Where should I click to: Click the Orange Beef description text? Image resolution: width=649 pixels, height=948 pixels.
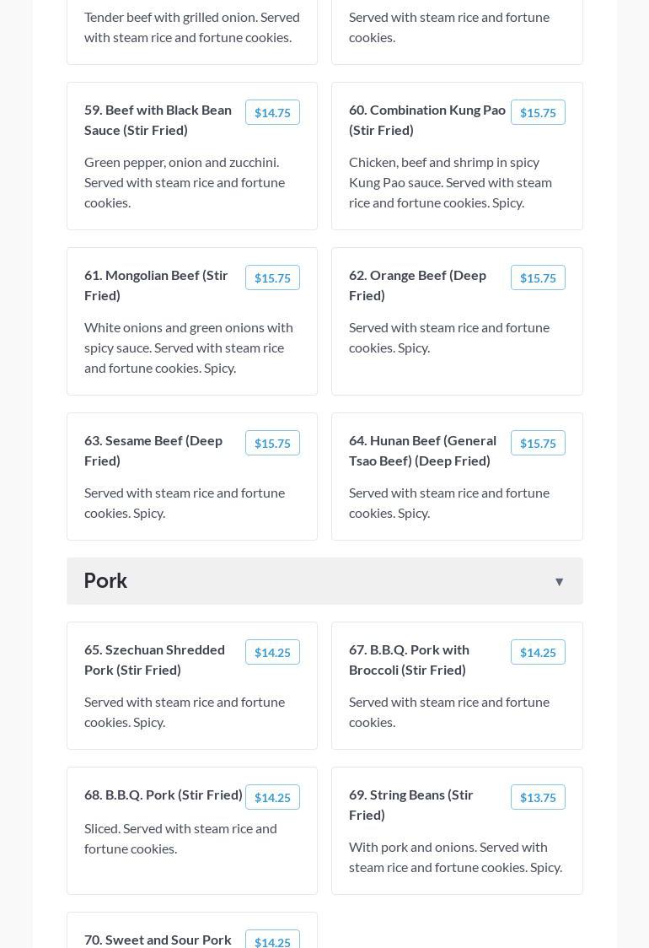[x=448, y=337]
